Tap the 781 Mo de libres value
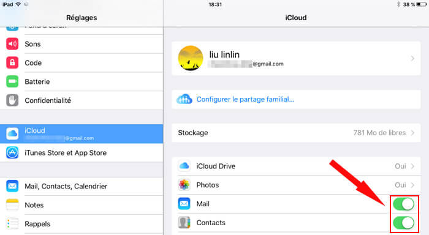Screen dimensions: 429x235 (x=379, y=133)
